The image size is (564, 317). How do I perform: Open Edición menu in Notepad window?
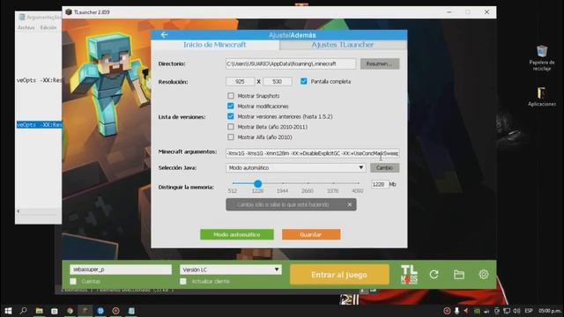pos(48,27)
